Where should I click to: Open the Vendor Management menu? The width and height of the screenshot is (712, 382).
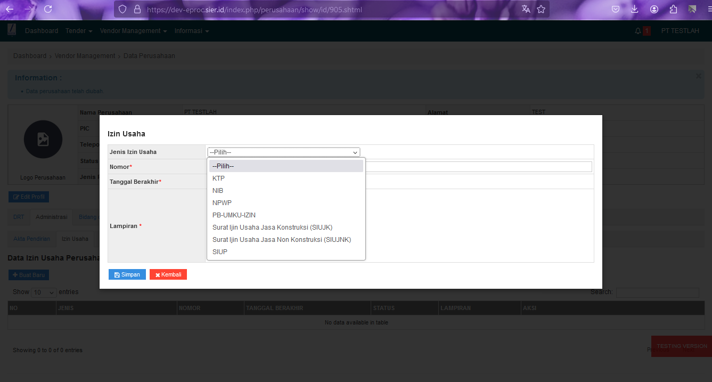coord(134,31)
